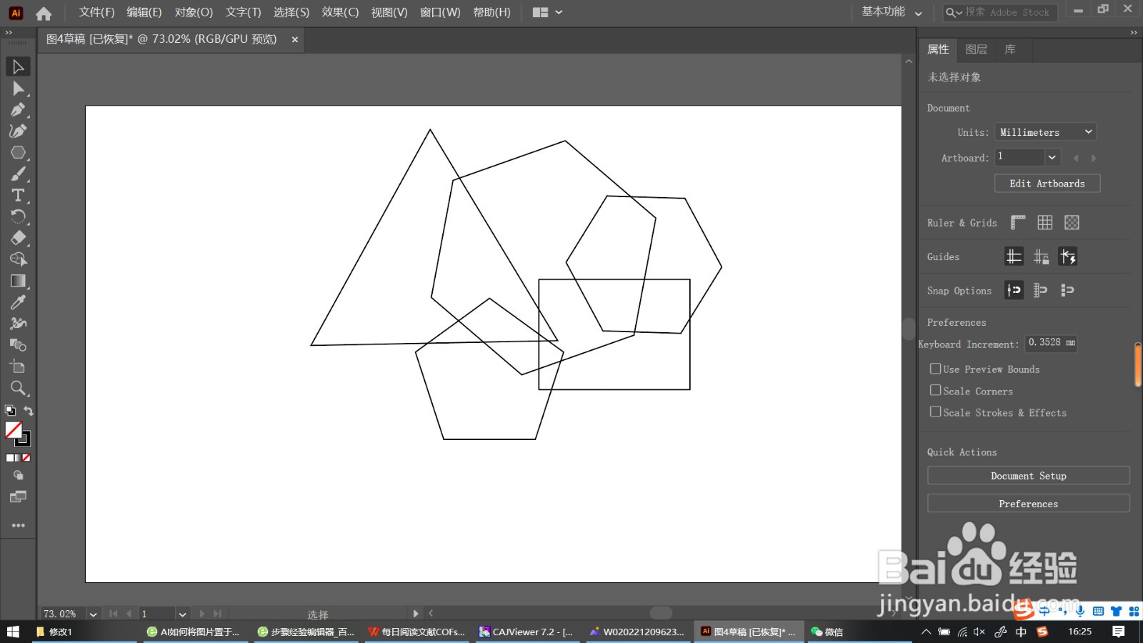The width and height of the screenshot is (1143, 643).
Task: Select the Rotate tool
Action: [18, 216]
